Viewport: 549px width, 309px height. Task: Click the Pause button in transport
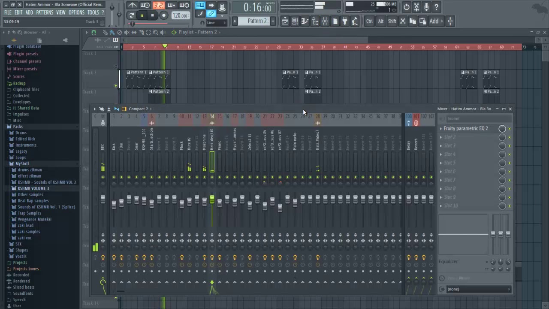click(x=142, y=15)
